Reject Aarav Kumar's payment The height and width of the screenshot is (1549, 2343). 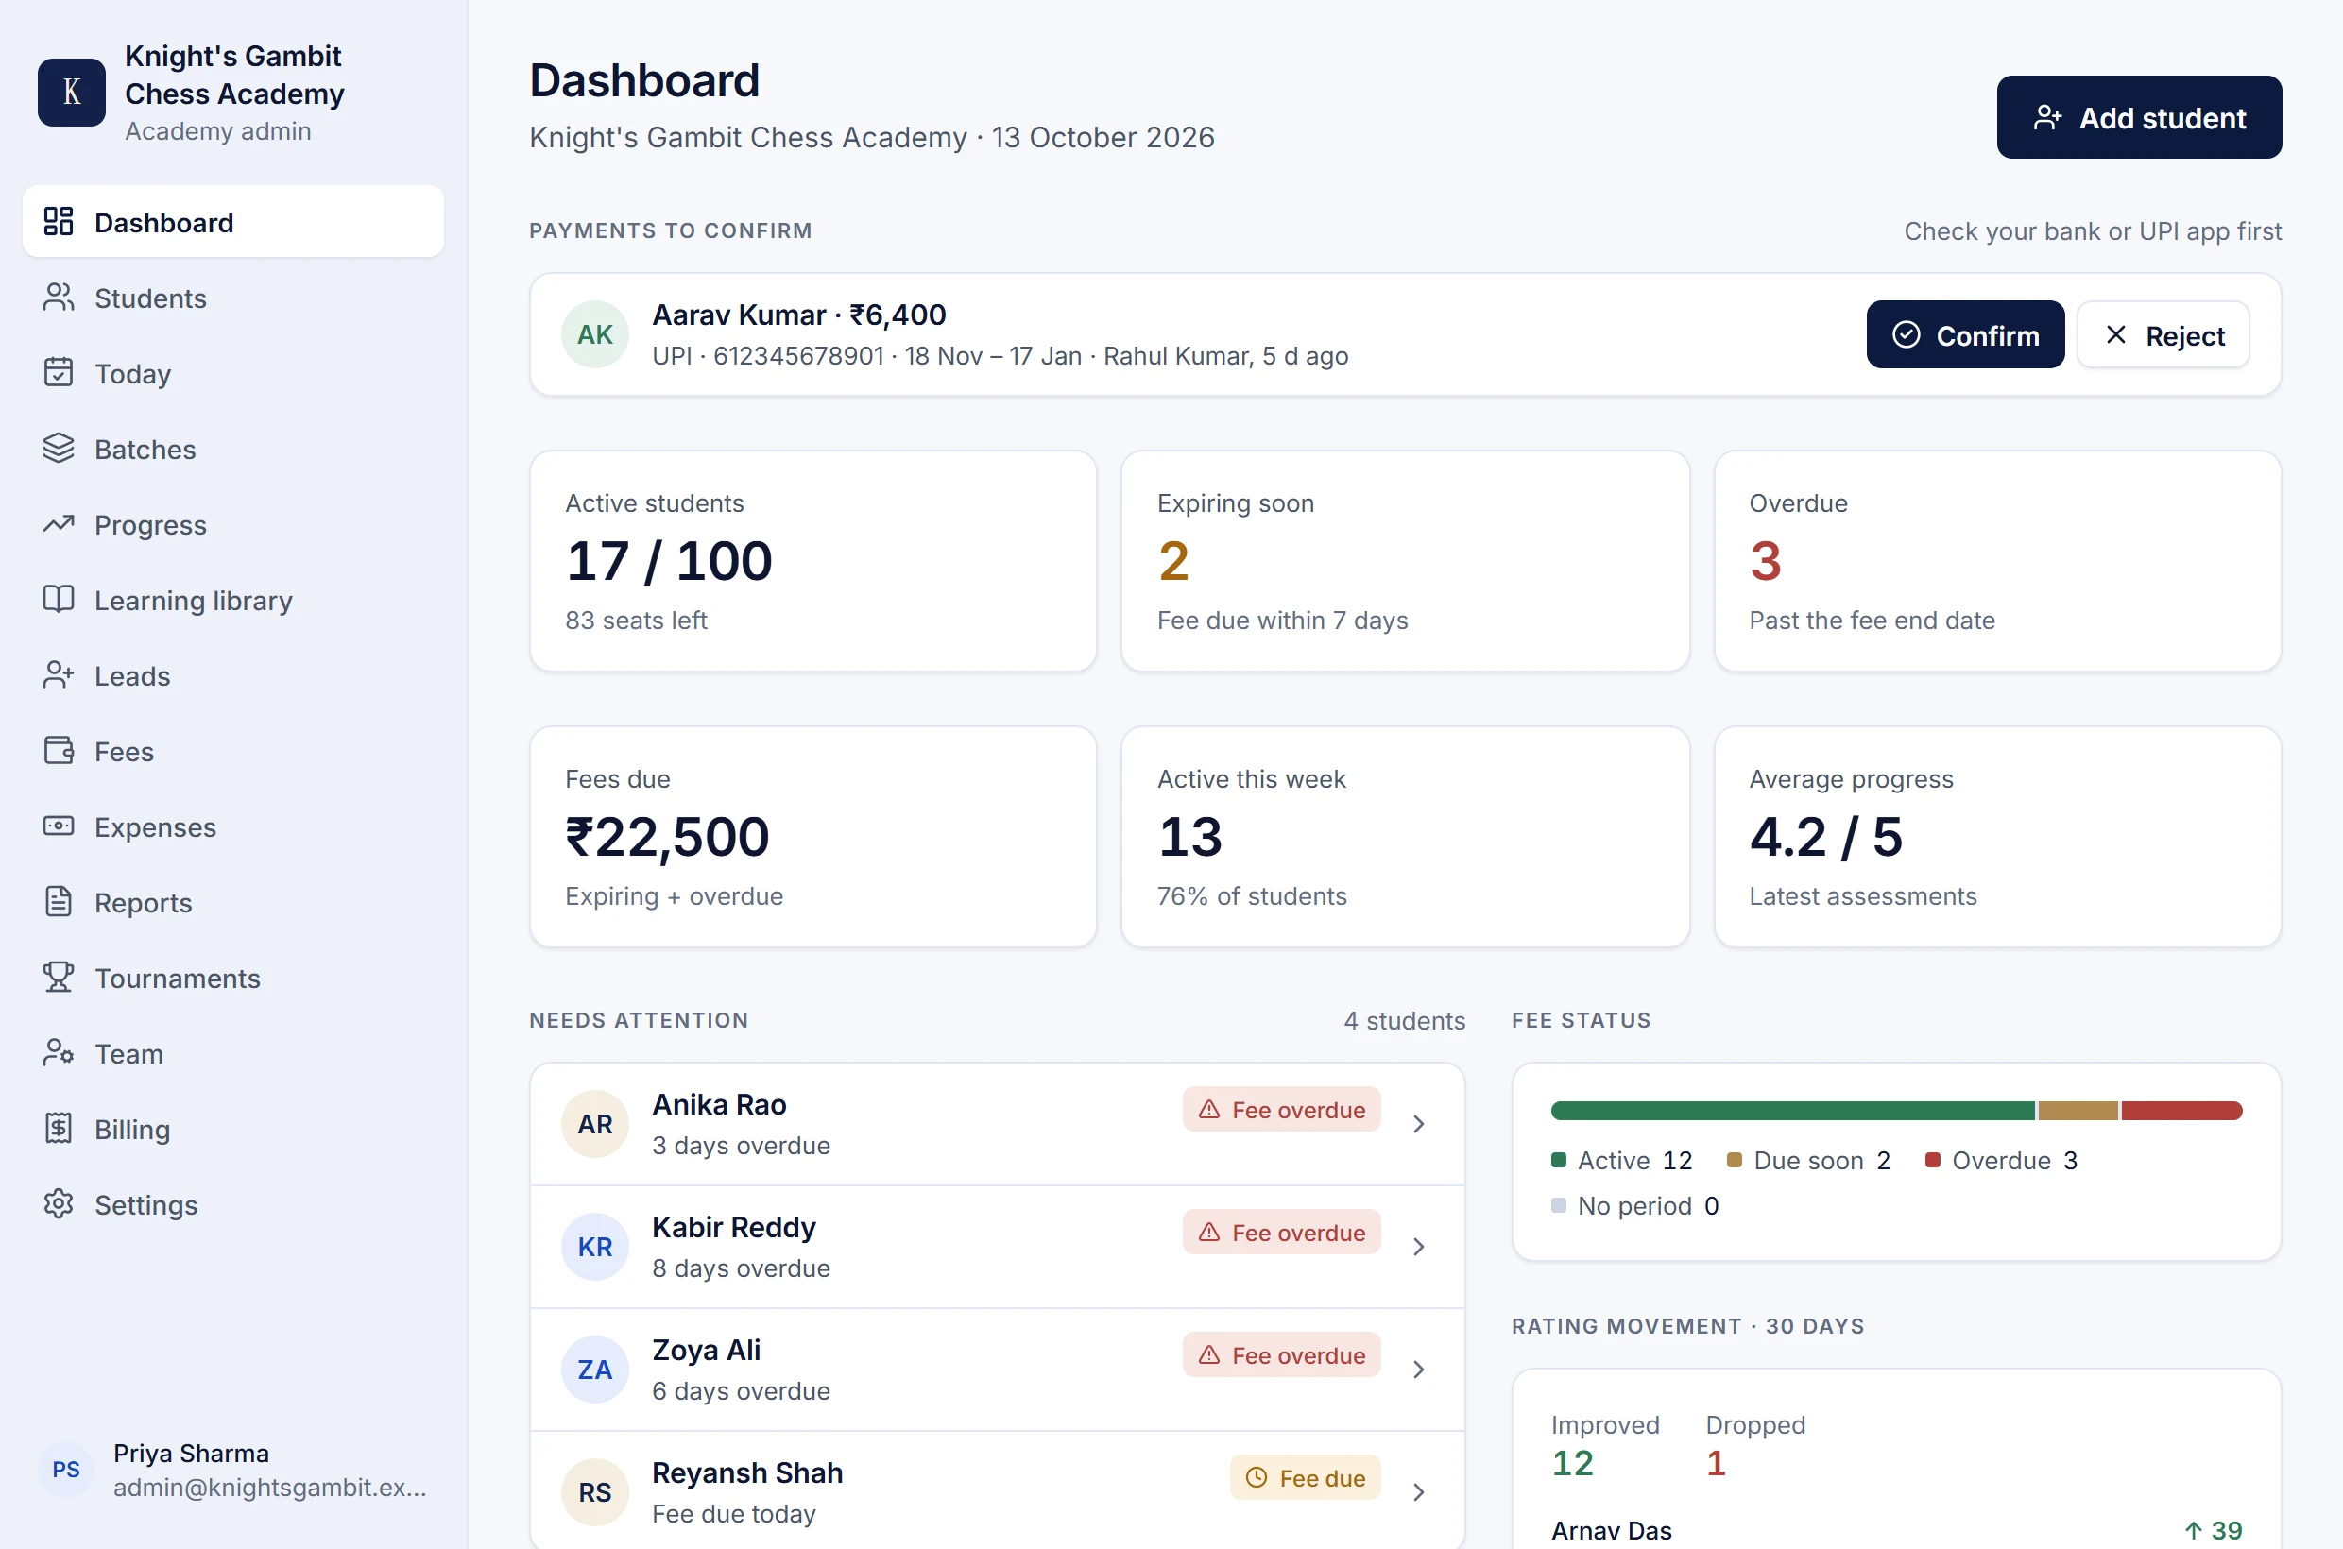[2163, 335]
